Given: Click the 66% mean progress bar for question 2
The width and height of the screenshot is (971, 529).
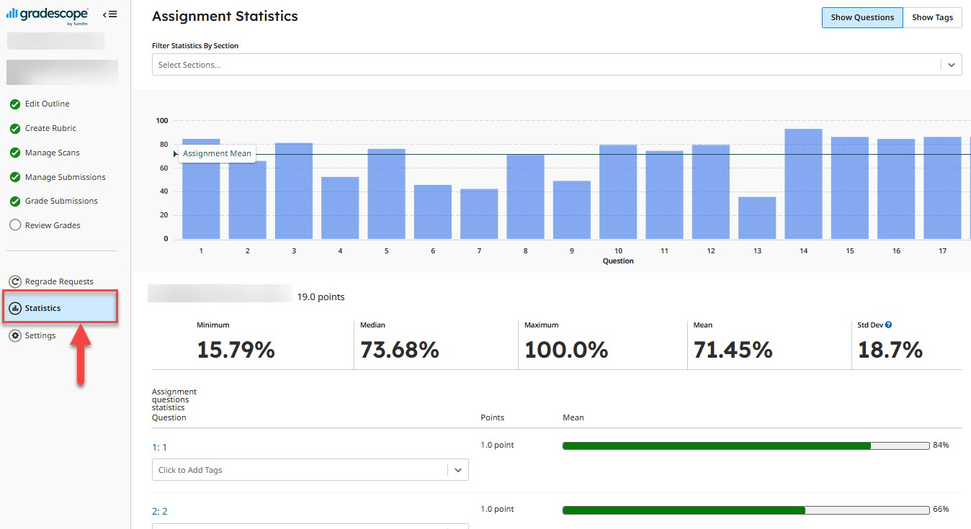Looking at the screenshot, I should [746, 510].
